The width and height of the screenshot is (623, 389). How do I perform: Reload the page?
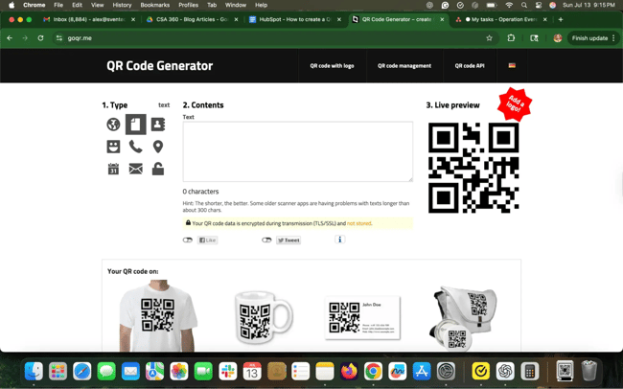click(40, 38)
